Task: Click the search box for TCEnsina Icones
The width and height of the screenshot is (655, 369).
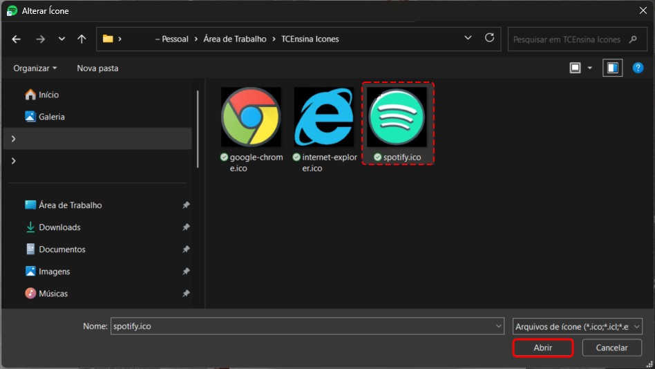Action: point(570,39)
